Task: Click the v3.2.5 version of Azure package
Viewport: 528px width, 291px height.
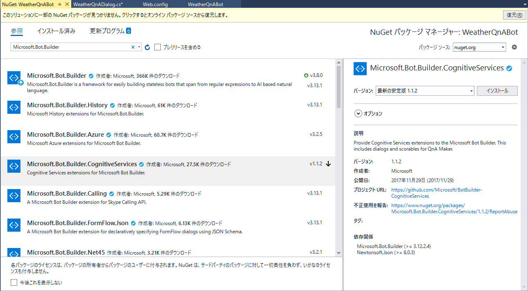Action: 316,134
